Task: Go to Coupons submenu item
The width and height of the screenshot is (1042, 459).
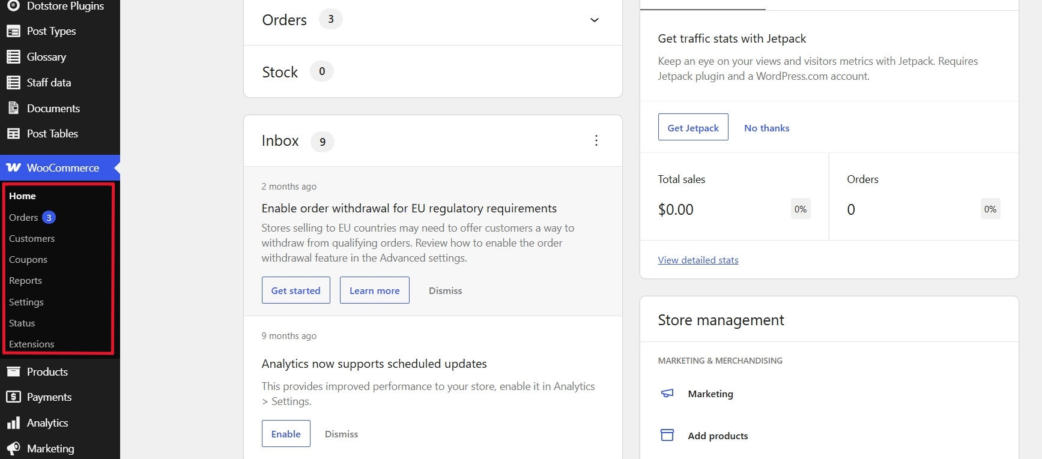Action: [28, 260]
